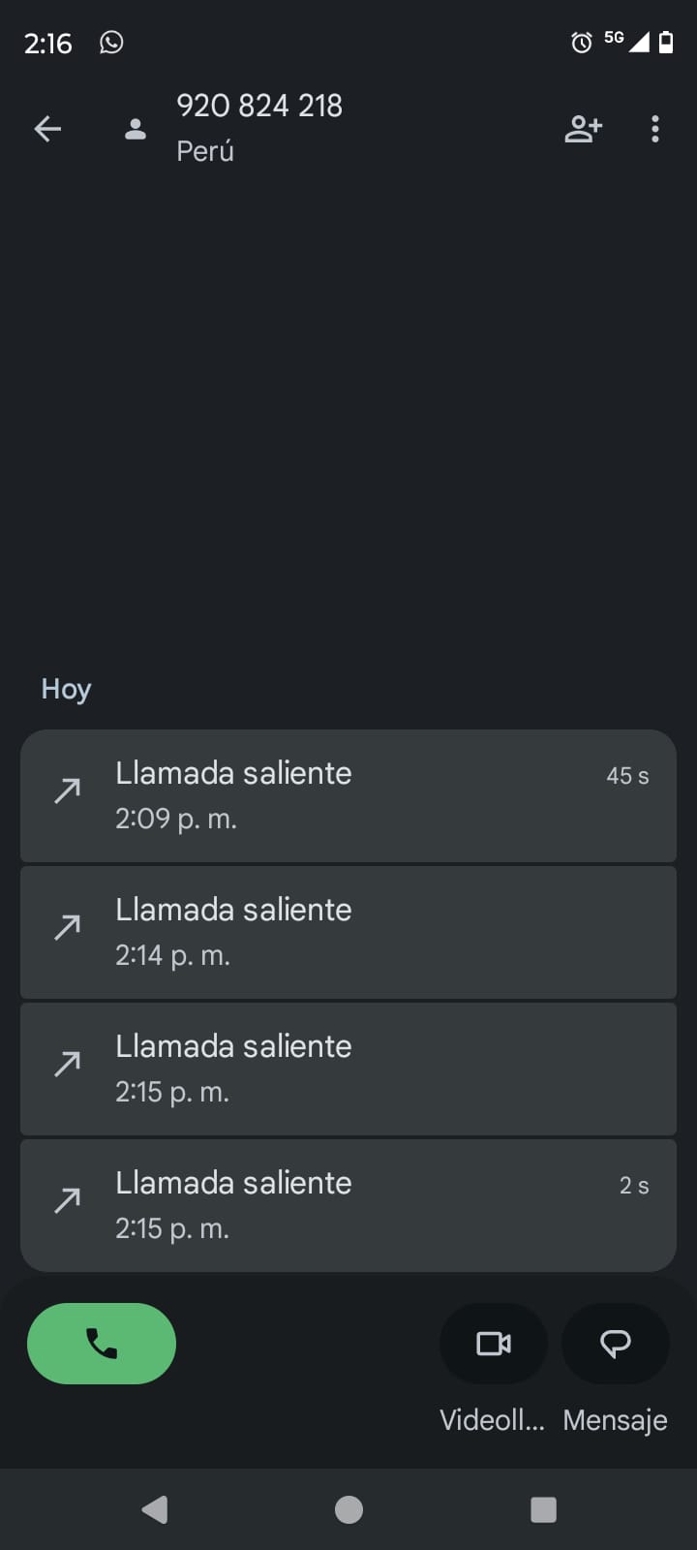Tap the phone number 920 824 218
697x1550 pixels.
[x=259, y=106]
